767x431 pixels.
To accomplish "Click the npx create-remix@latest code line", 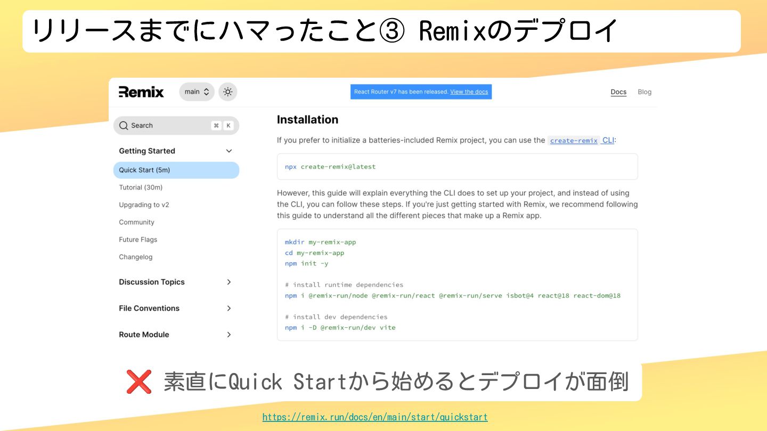I will [x=330, y=167].
